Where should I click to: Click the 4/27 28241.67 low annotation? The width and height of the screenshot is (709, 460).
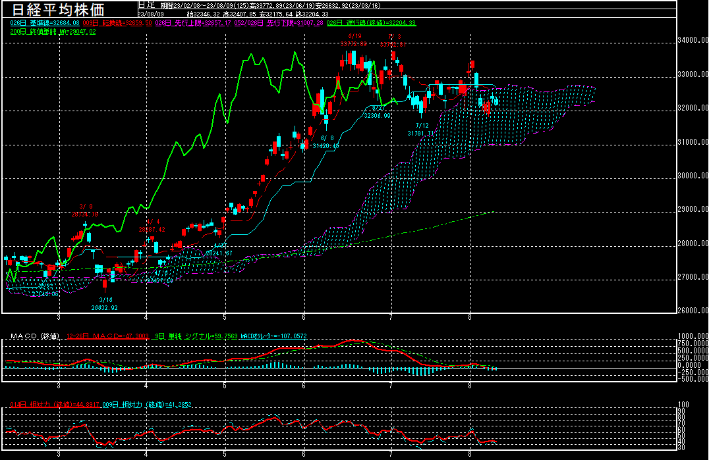219,249
